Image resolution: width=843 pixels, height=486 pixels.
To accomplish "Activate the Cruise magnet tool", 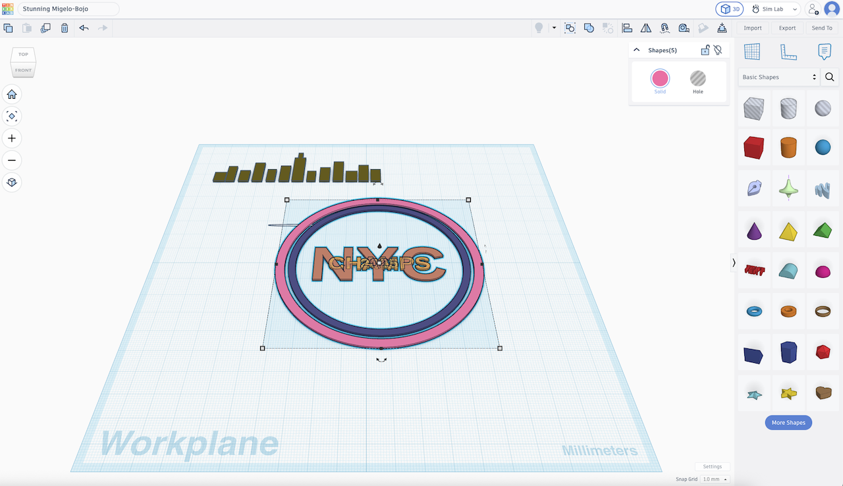I will (x=665, y=28).
